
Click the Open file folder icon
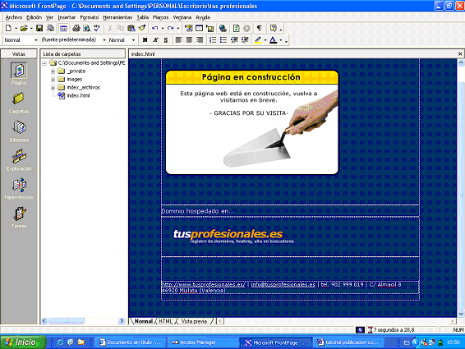pyautogui.click(x=24, y=28)
